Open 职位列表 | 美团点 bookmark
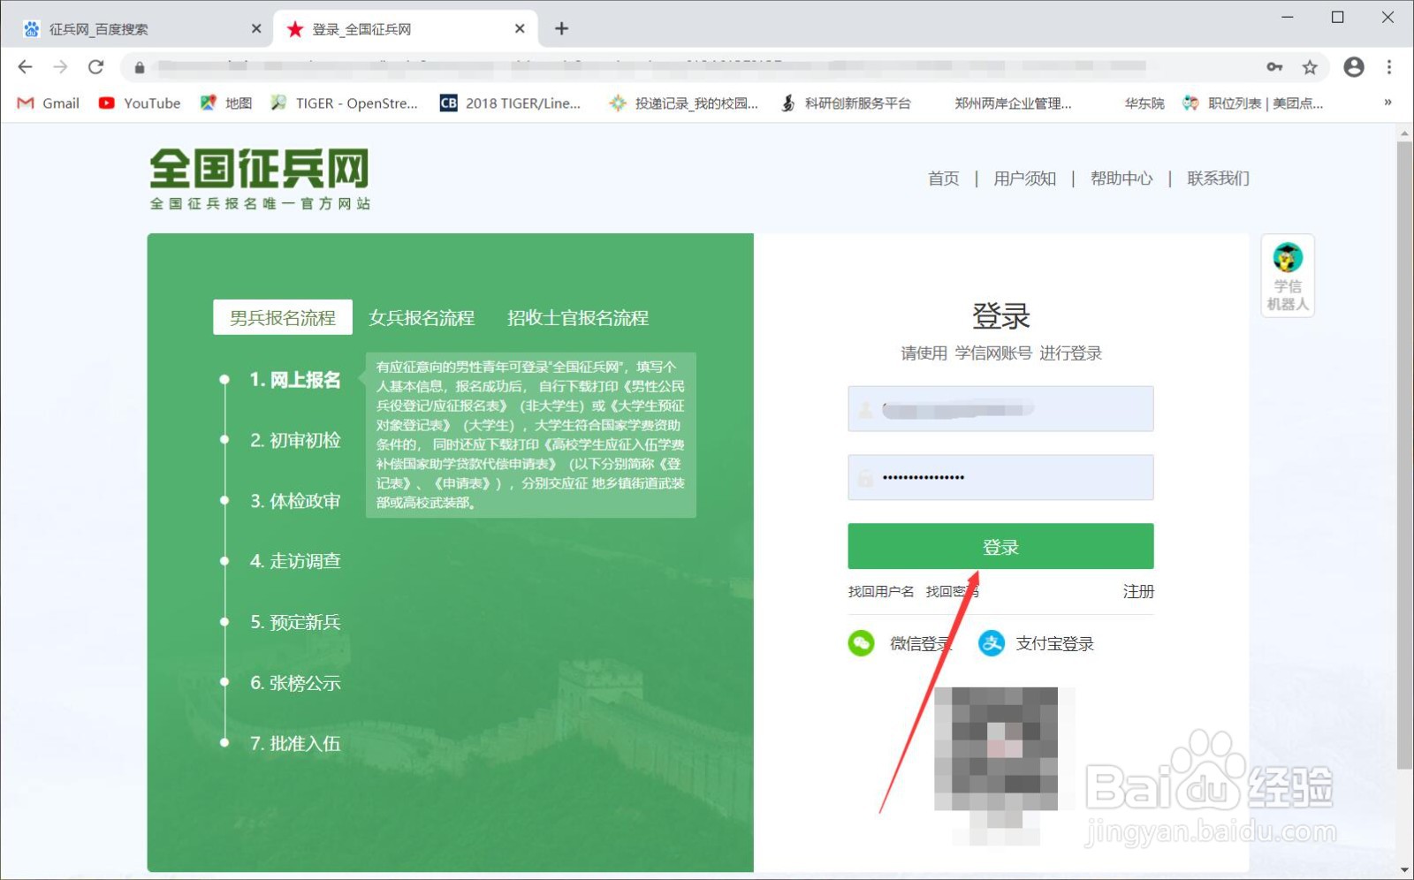 tap(1253, 103)
